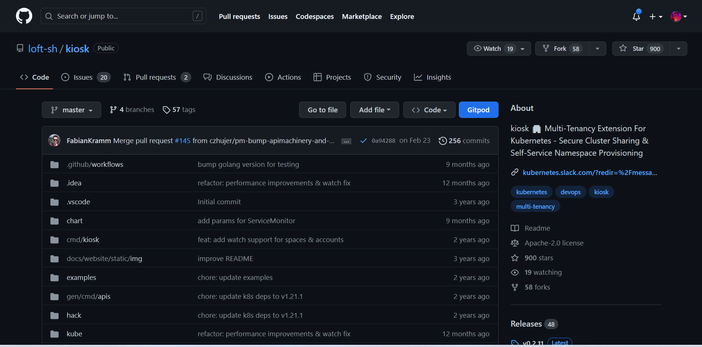View the 256 commits history

(x=464, y=141)
